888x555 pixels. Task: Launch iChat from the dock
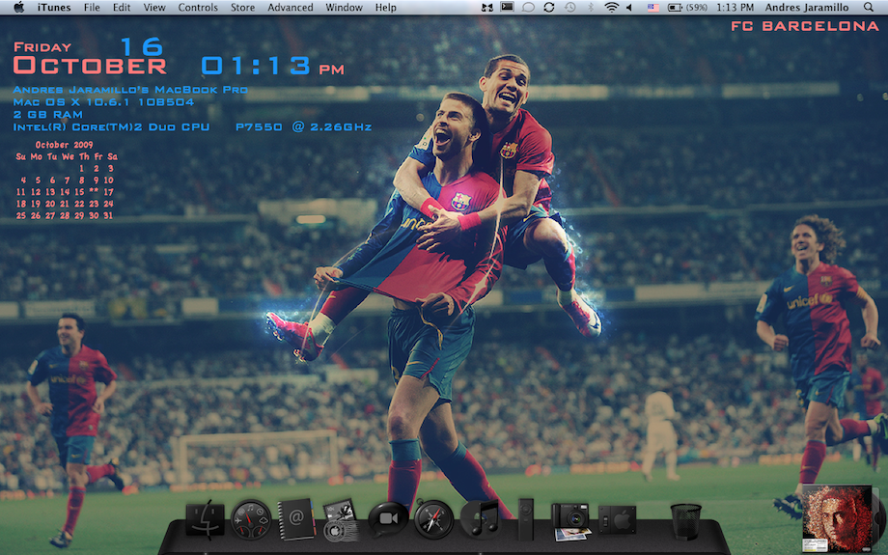tap(387, 519)
